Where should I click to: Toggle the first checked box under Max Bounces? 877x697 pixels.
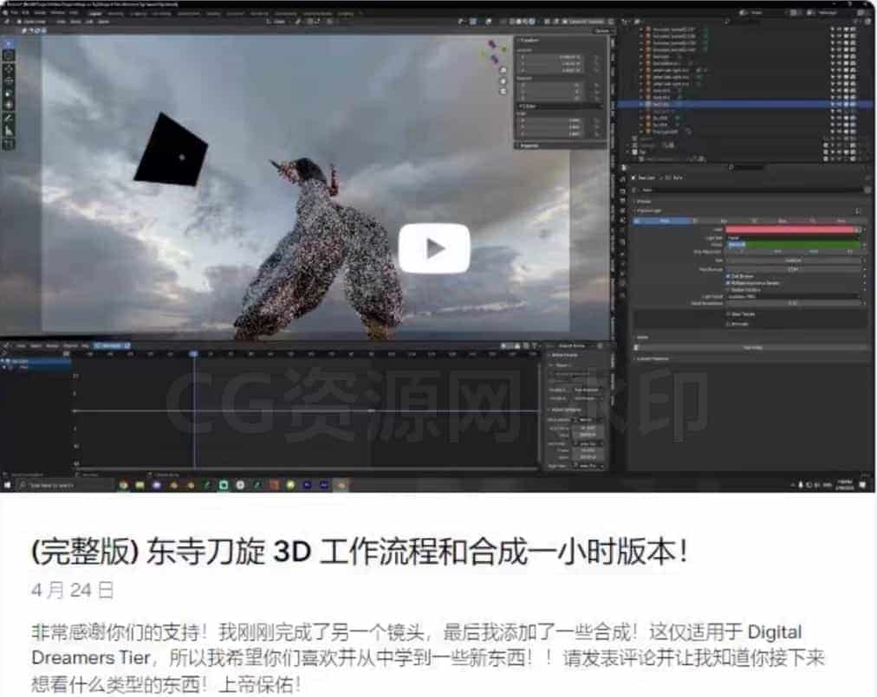click(x=728, y=276)
